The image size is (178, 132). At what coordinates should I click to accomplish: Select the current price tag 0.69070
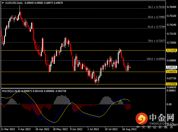[x=172, y=67]
